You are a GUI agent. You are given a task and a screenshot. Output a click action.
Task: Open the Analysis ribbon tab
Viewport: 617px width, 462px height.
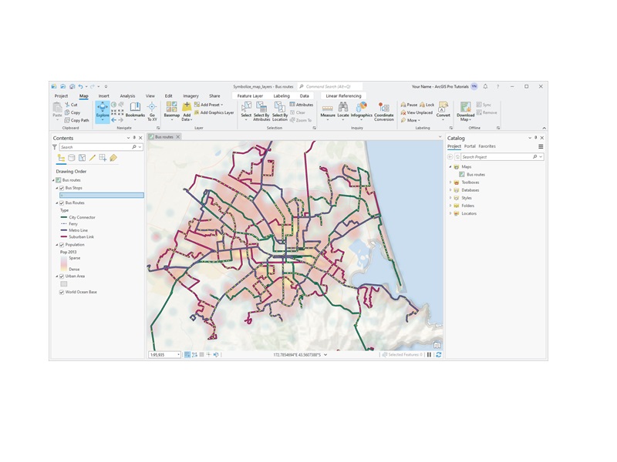[127, 96]
